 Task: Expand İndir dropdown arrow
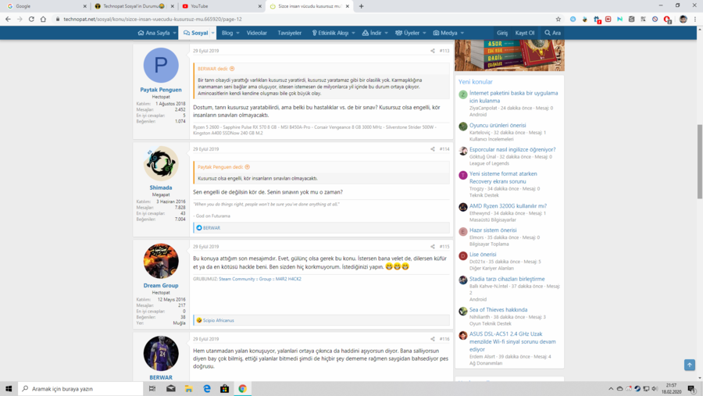click(x=386, y=33)
